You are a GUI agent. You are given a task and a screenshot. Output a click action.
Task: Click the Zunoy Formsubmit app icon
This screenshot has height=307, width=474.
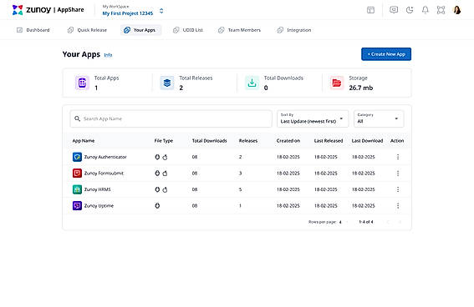(77, 173)
